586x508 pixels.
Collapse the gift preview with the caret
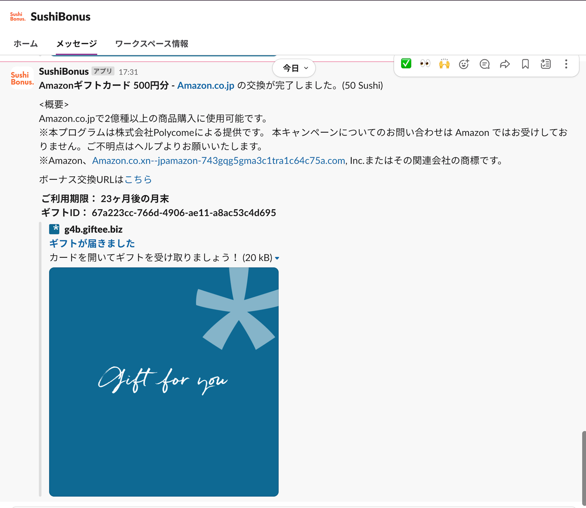pos(277,258)
